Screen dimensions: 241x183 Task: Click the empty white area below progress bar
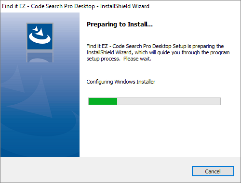pyautogui.click(x=160, y=131)
